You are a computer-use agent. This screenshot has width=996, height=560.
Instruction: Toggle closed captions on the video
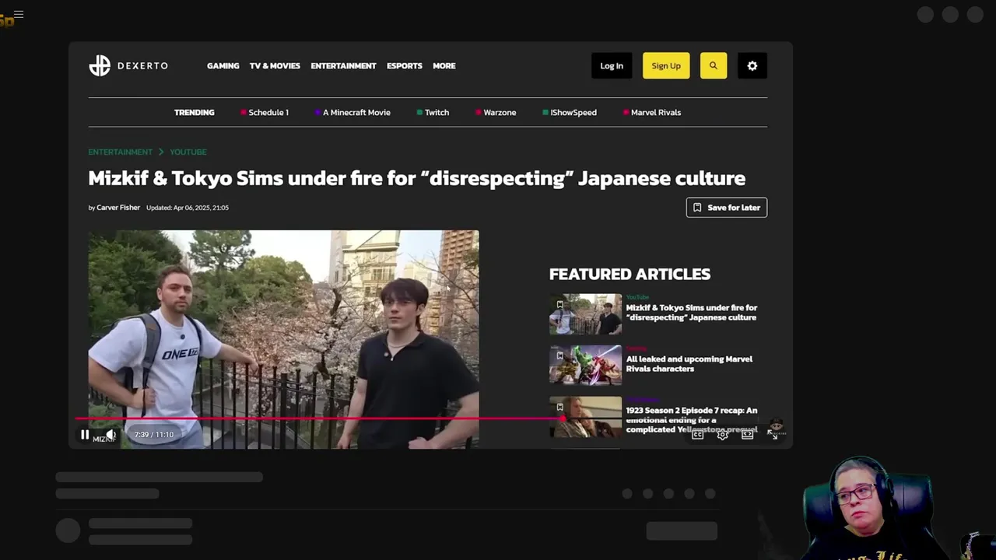click(698, 435)
